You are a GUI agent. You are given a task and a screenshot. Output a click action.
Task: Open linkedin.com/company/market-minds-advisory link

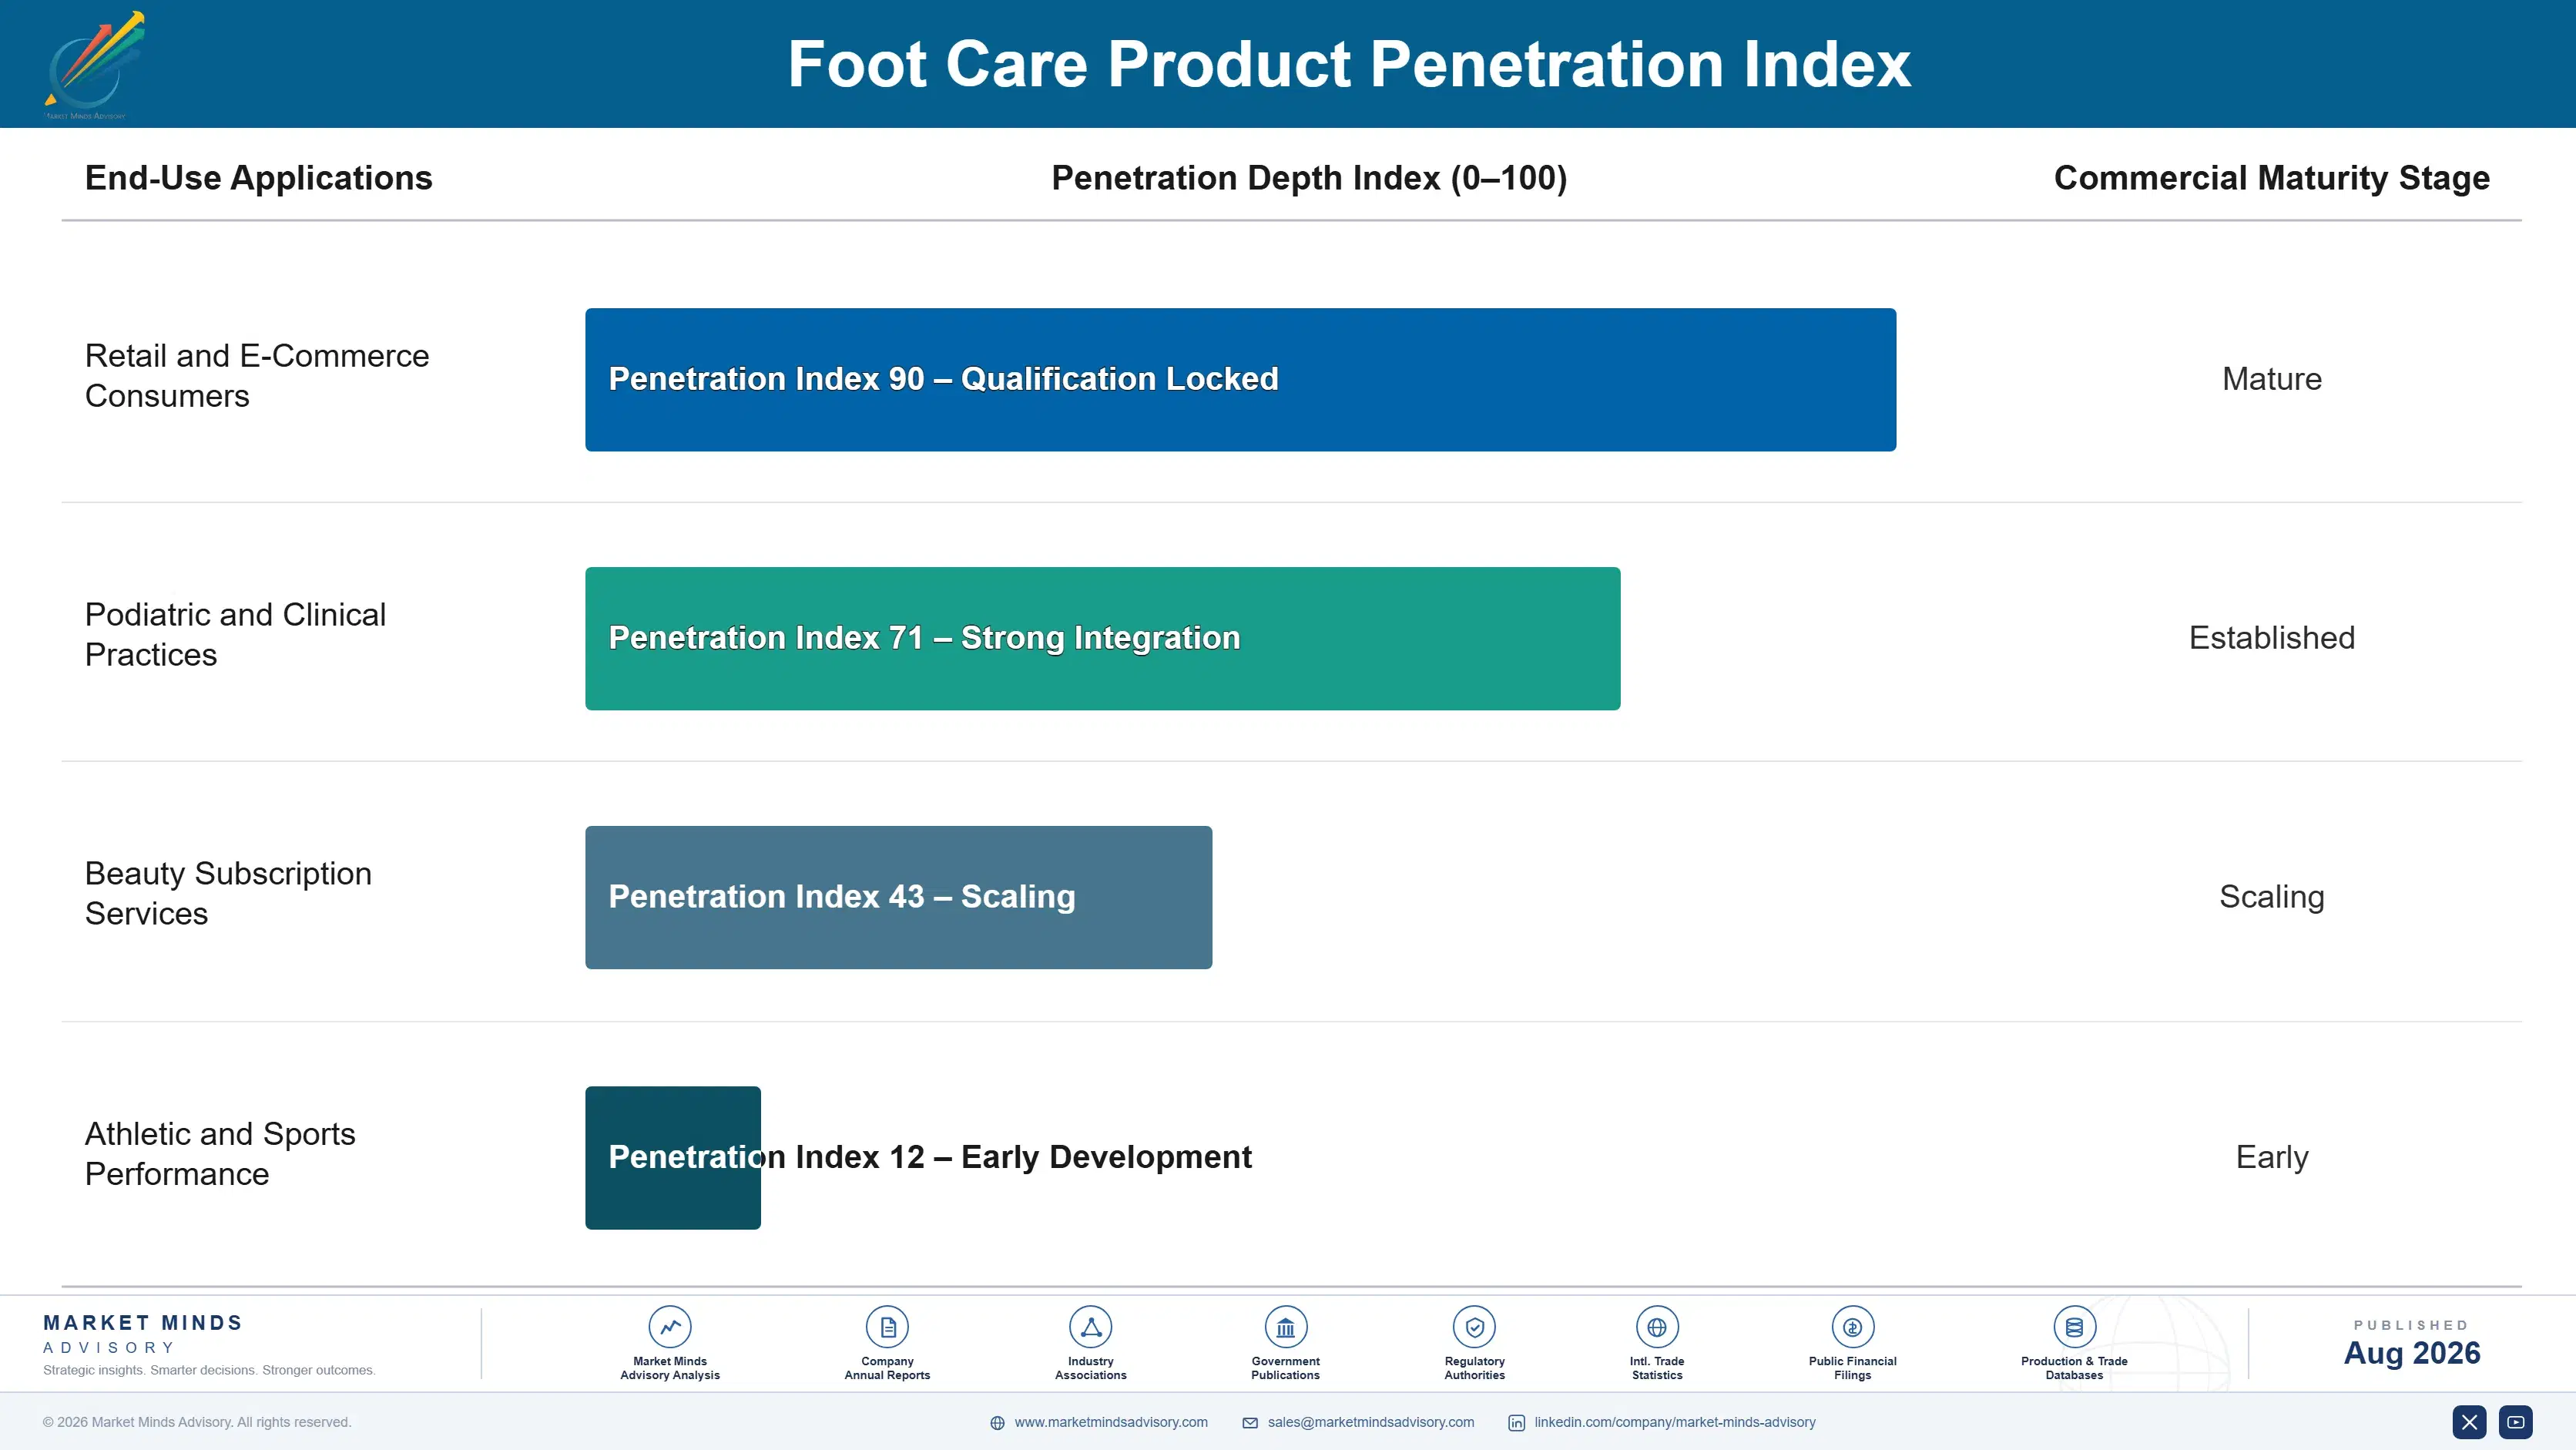(1675, 1422)
